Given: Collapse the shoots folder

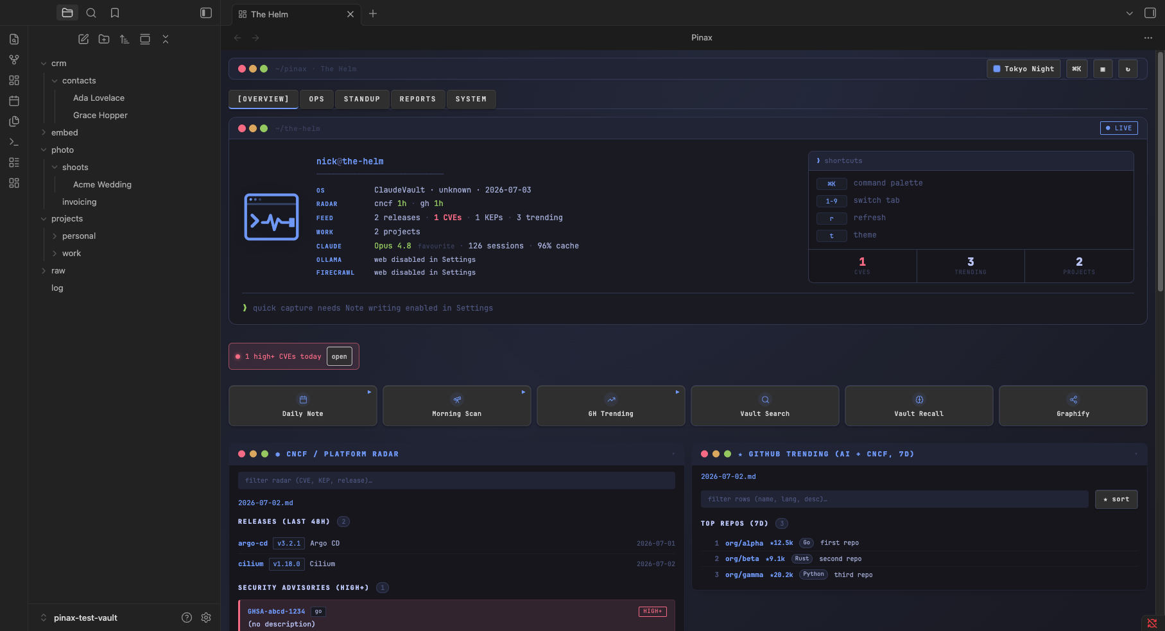Looking at the screenshot, I should pyautogui.click(x=55, y=168).
